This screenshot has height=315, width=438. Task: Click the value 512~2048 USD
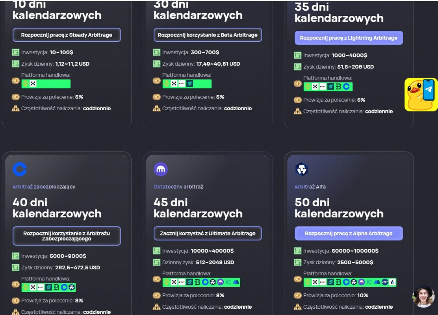[x=215, y=263]
